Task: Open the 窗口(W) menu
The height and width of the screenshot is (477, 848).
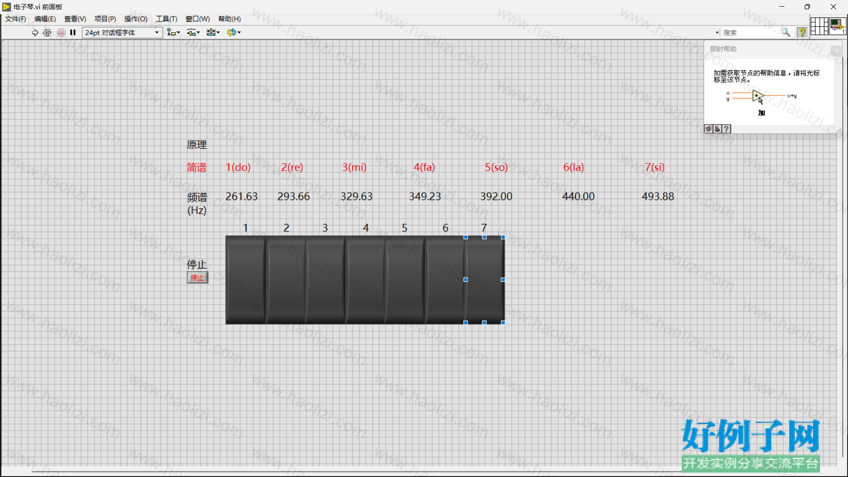Action: click(197, 19)
